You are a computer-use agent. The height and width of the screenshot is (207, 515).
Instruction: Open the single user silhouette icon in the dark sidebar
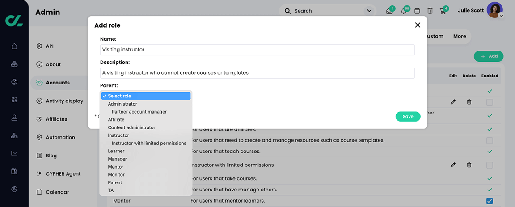point(14,118)
